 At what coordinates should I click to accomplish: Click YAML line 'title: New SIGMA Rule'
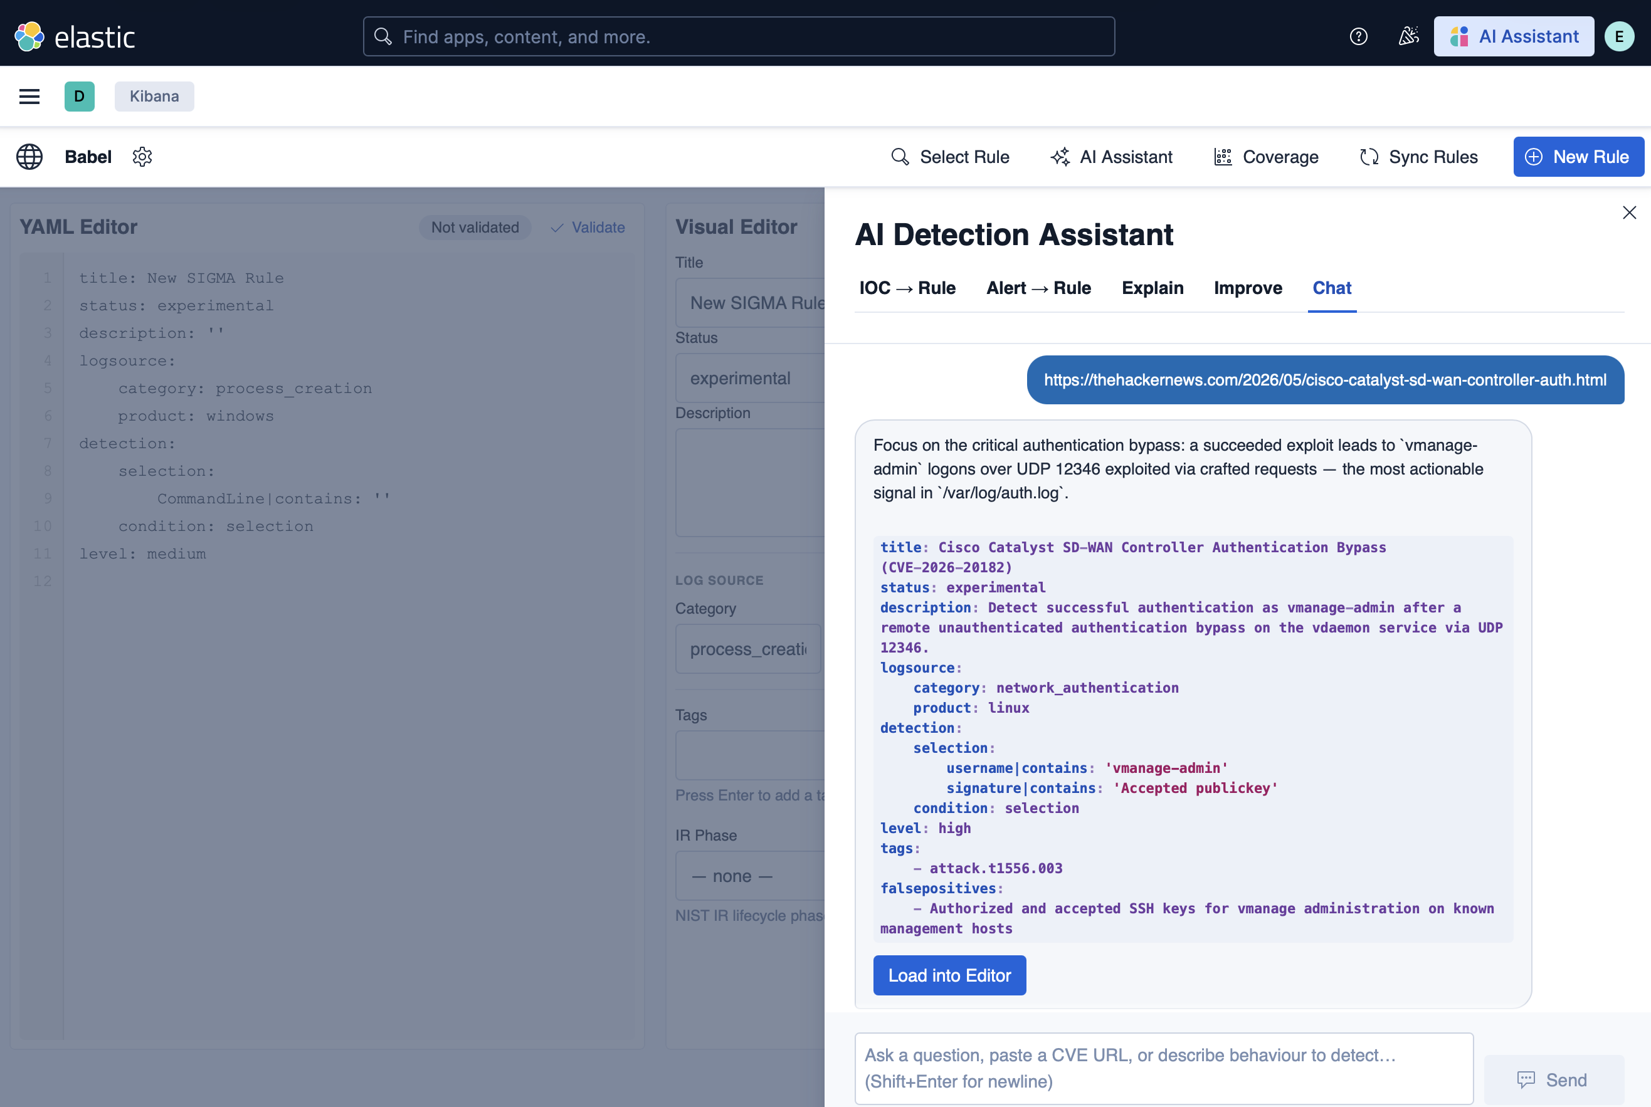(x=181, y=278)
